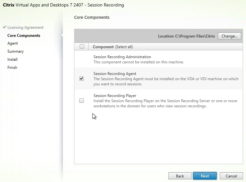Uncheck the Session Recording Agent checkbox
This screenshot has width=246, height=182.
click(x=82, y=79)
